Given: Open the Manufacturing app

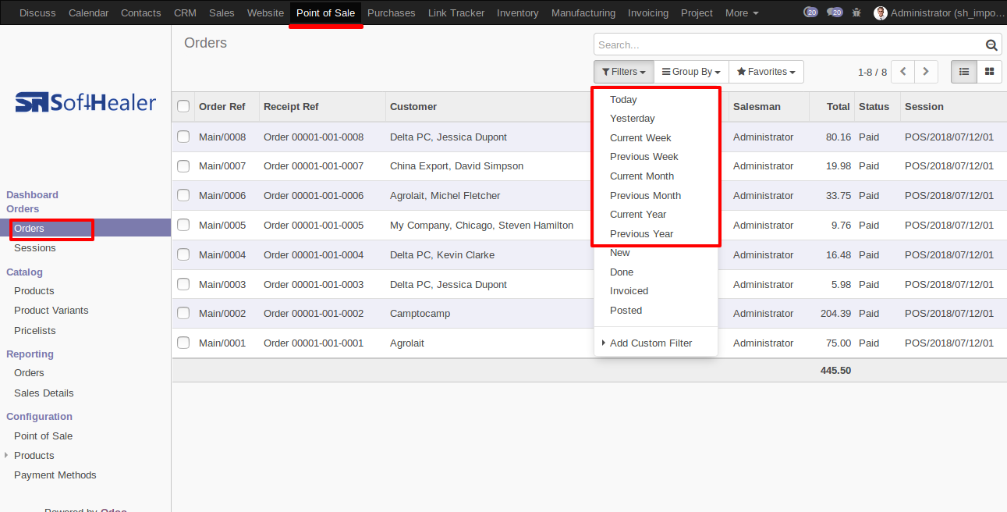Looking at the screenshot, I should (x=583, y=12).
